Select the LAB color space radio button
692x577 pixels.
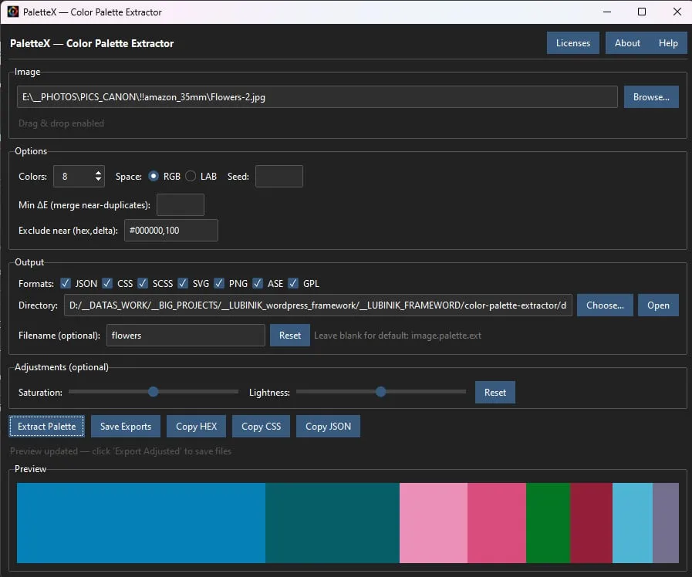point(191,176)
